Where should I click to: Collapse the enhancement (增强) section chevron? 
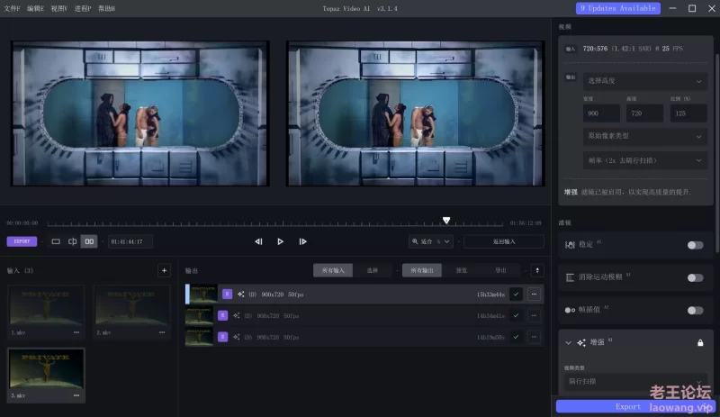pos(568,343)
